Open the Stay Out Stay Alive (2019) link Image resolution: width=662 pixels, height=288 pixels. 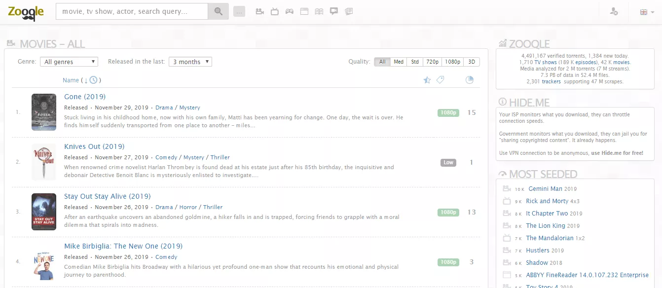tap(108, 196)
